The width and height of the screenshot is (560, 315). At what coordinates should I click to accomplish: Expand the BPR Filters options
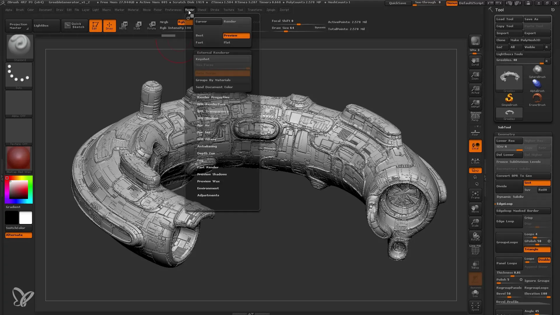pos(207,139)
